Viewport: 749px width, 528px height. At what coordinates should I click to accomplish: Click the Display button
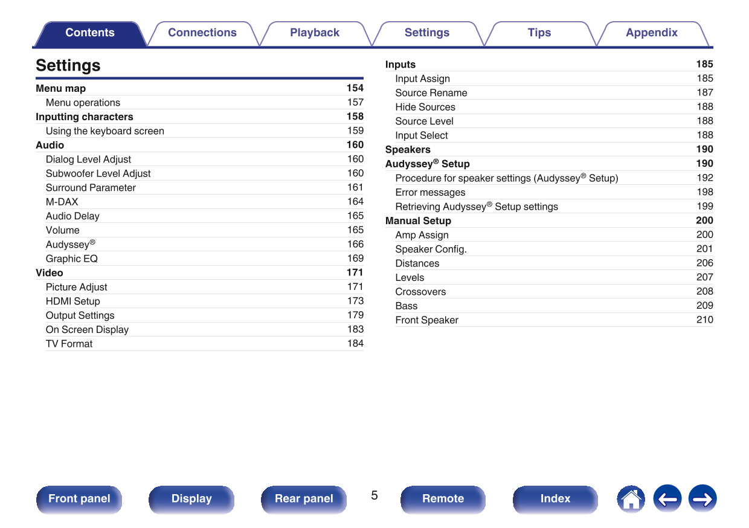point(191,499)
